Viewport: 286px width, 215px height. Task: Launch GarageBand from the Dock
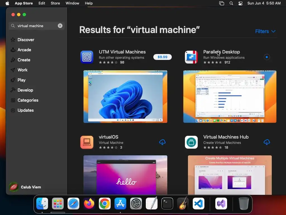183,204
